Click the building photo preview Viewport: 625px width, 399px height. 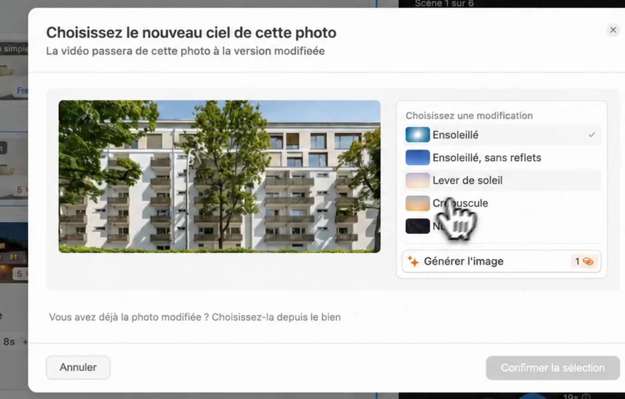click(219, 176)
